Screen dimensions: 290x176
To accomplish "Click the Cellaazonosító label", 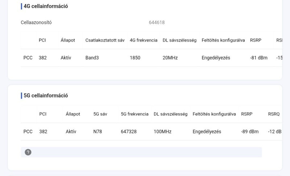I will 36,22.
